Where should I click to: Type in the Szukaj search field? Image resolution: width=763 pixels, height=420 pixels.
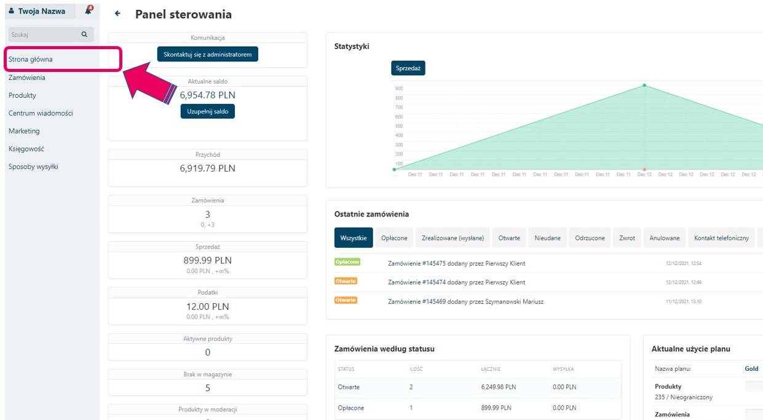[43, 35]
